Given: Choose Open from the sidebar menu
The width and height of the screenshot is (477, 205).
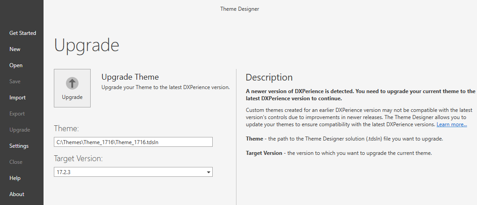Looking at the screenshot, I should 16,65.
